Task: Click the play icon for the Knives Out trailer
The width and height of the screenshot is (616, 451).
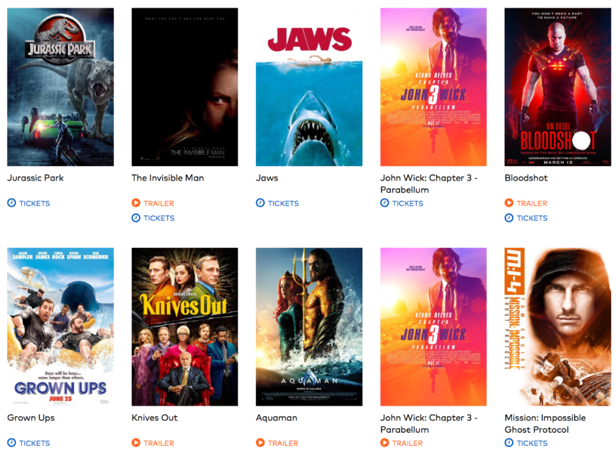Action: click(136, 443)
